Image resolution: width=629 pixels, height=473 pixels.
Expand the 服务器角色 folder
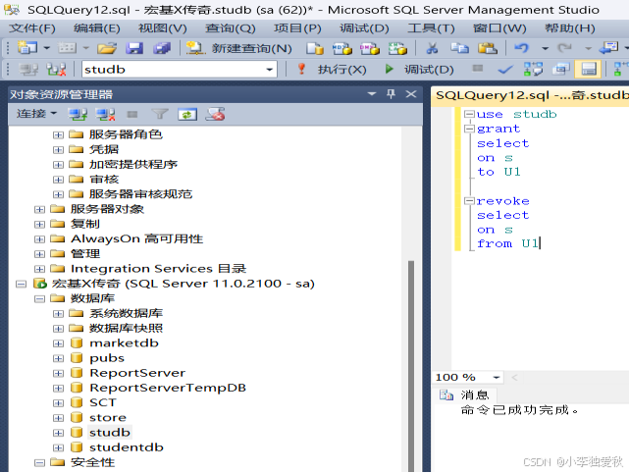[58, 134]
